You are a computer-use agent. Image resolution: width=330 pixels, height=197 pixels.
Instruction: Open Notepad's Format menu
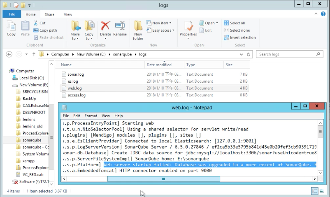(91, 116)
